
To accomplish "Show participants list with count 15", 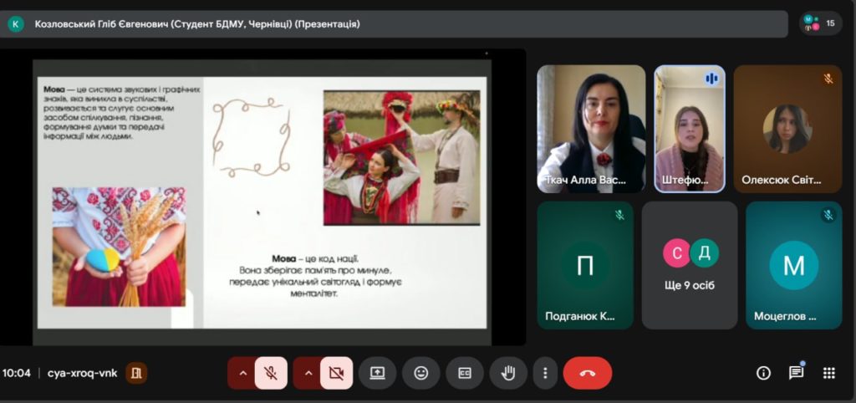I will click(819, 23).
